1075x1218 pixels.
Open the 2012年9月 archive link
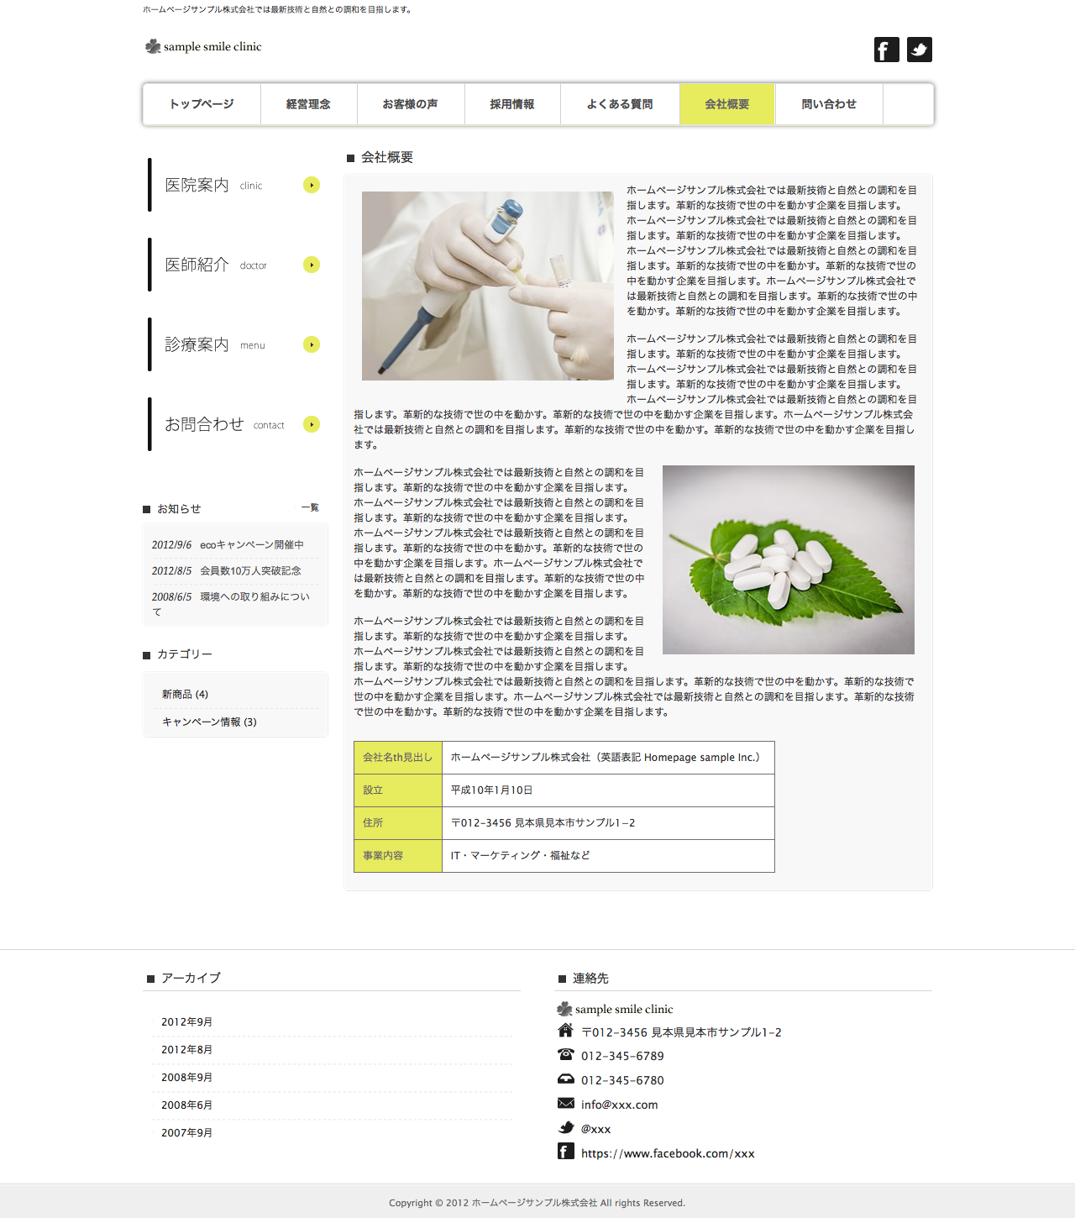186,1022
